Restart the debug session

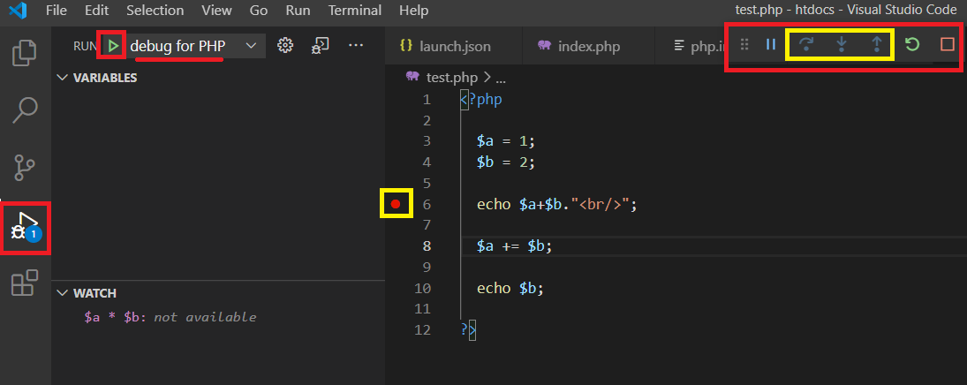912,44
